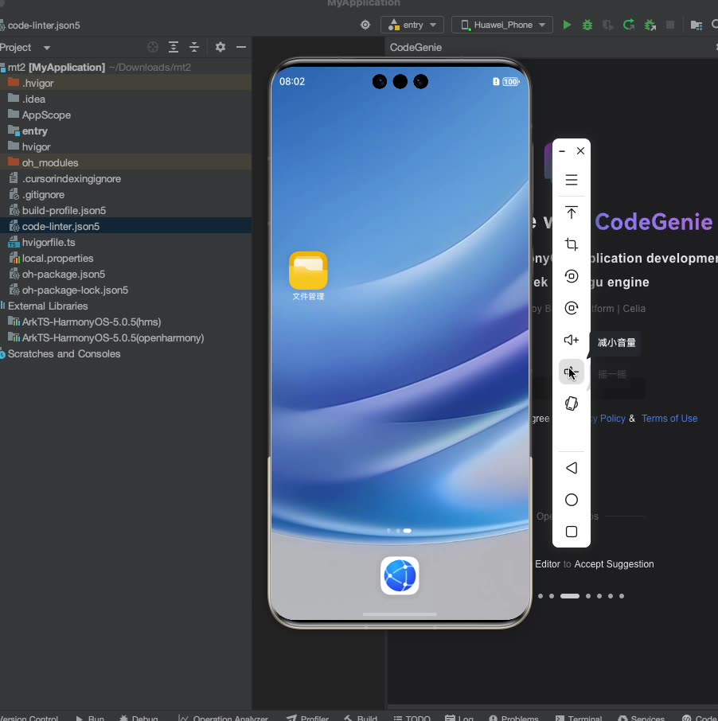Open the browser app in the phone dock
This screenshot has height=721, width=718.
tap(400, 575)
